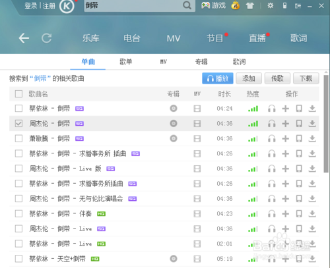Open the 节目 main section
The height and width of the screenshot is (268, 330).
coord(215,38)
